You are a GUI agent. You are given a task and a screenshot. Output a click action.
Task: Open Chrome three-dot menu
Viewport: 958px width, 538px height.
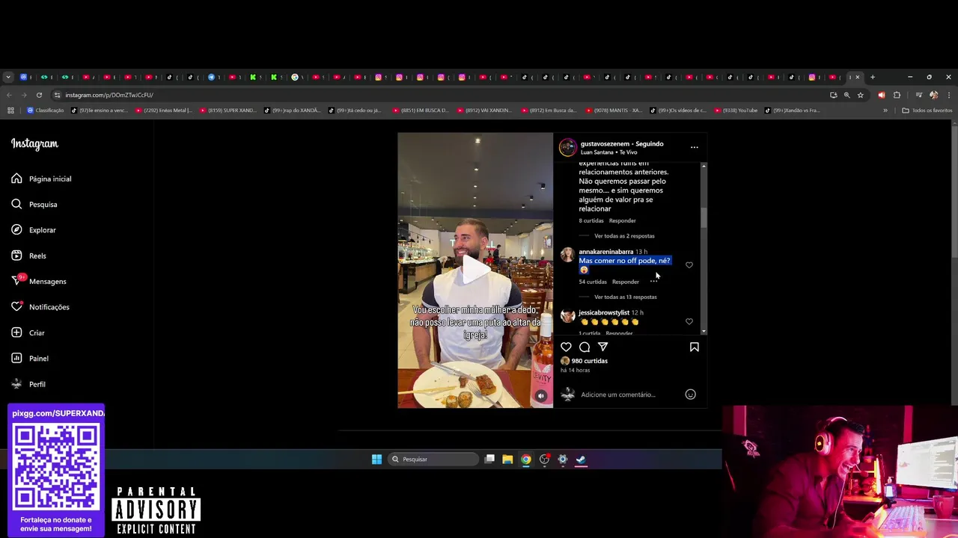[x=949, y=95]
